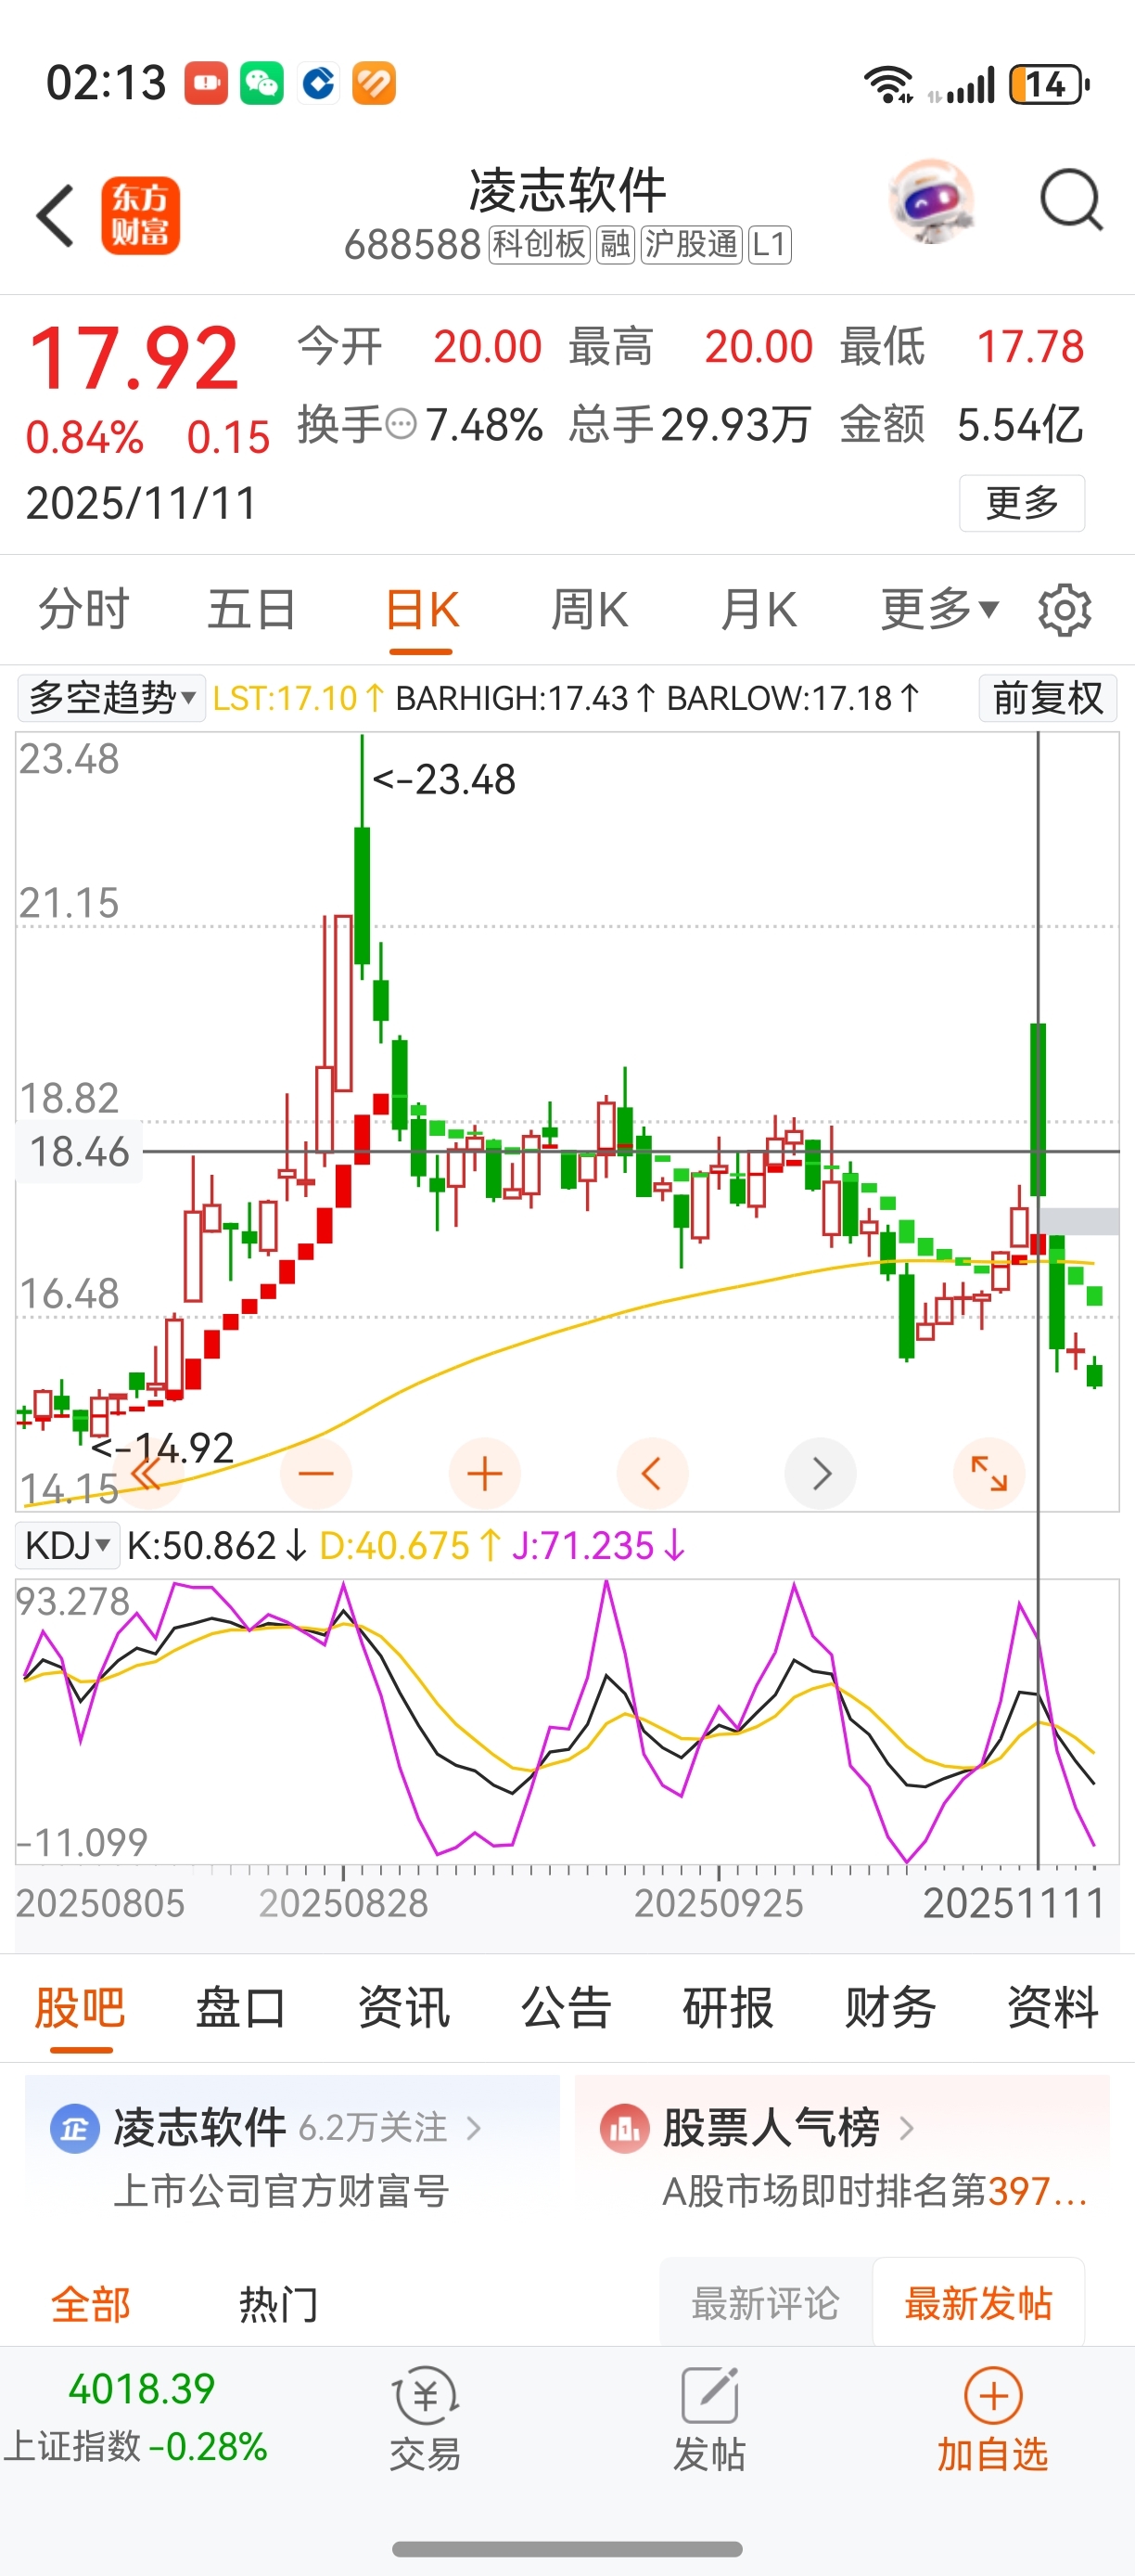
Task: Expand the 更多 chart period dropdown
Action: click(x=939, y=609)
